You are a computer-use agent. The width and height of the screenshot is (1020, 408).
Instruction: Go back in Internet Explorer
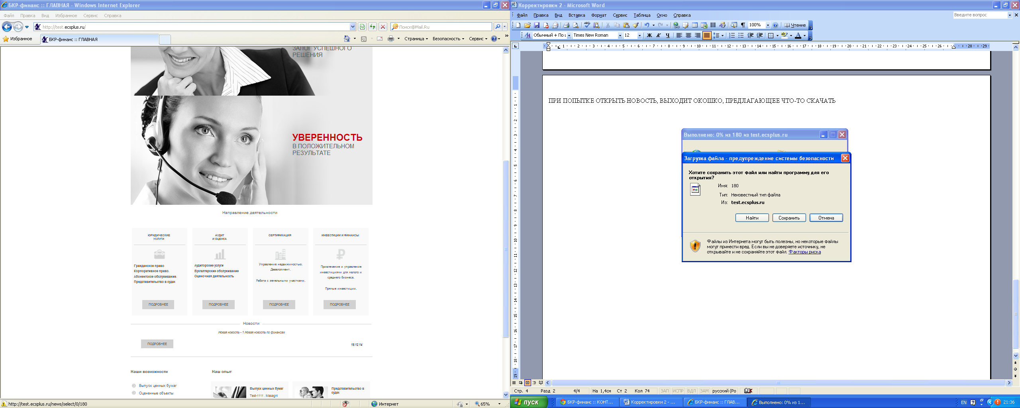tap(7, 27)
